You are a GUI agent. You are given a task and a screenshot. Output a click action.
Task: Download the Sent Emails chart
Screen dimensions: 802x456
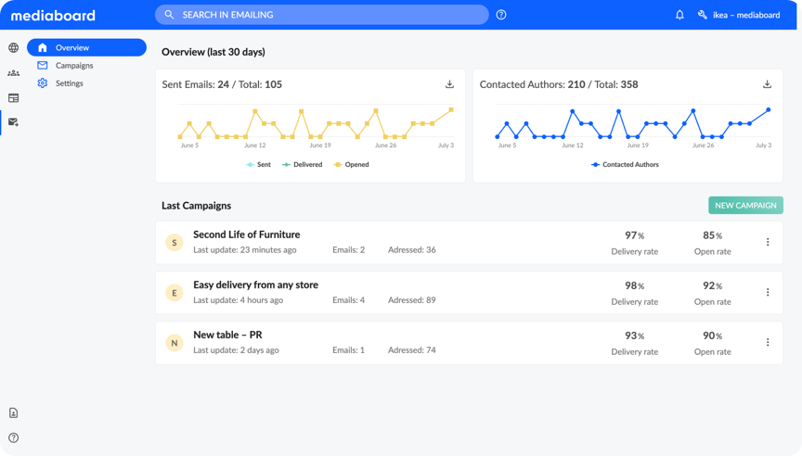(450, 84)
